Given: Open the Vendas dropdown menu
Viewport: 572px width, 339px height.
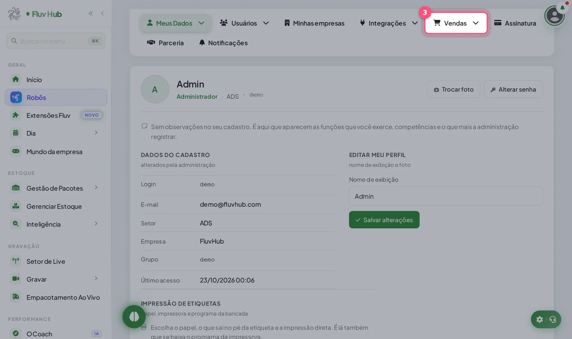Looking at the screenshot, I should click(x=456, y=23).
